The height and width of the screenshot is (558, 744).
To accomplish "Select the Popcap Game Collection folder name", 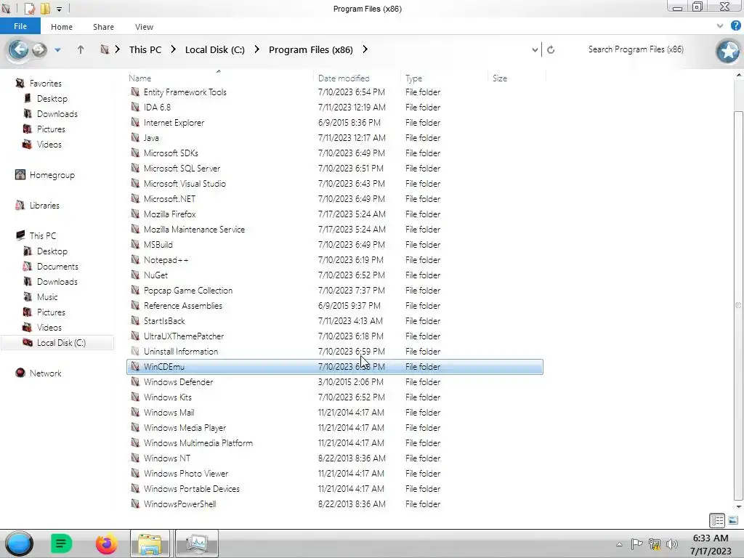I will (188, 291).
